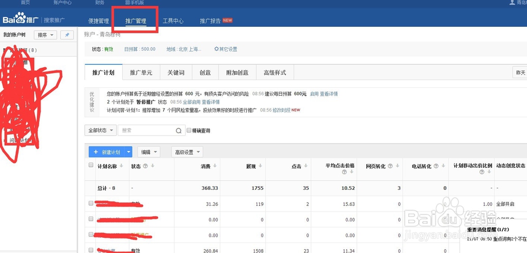Open the 推广报告 navigation tab
Viewport: 527px width, 253px height.
coord(210,21)
